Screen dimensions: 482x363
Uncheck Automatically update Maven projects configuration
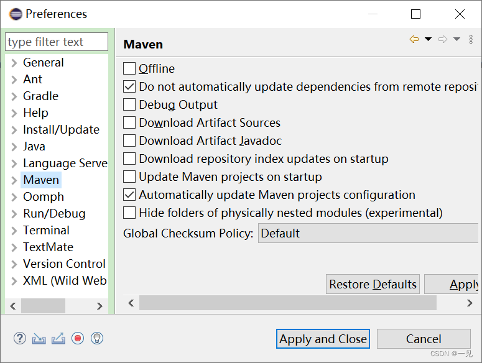[129, 195]
